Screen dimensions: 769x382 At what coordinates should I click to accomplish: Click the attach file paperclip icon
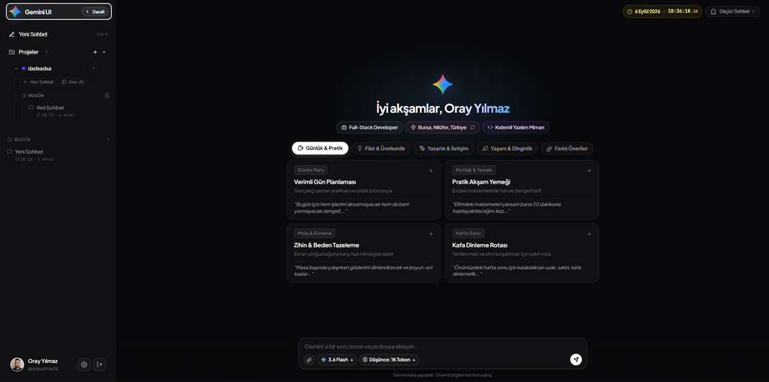(x=309, y=359)
